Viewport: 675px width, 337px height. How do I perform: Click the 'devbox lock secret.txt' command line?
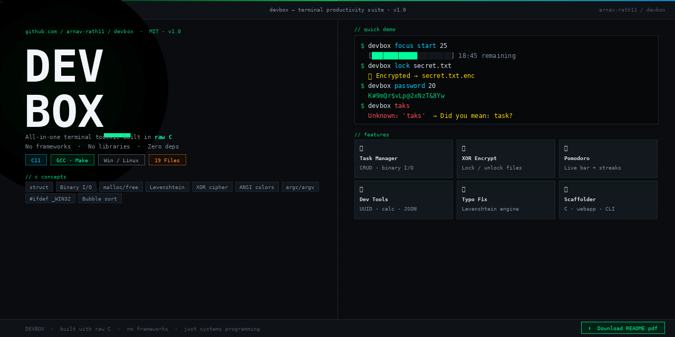pyautogui.click(x=406, y=66)
